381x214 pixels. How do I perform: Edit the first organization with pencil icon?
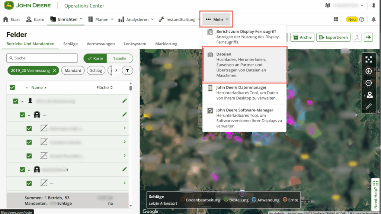tap(125, 101)
